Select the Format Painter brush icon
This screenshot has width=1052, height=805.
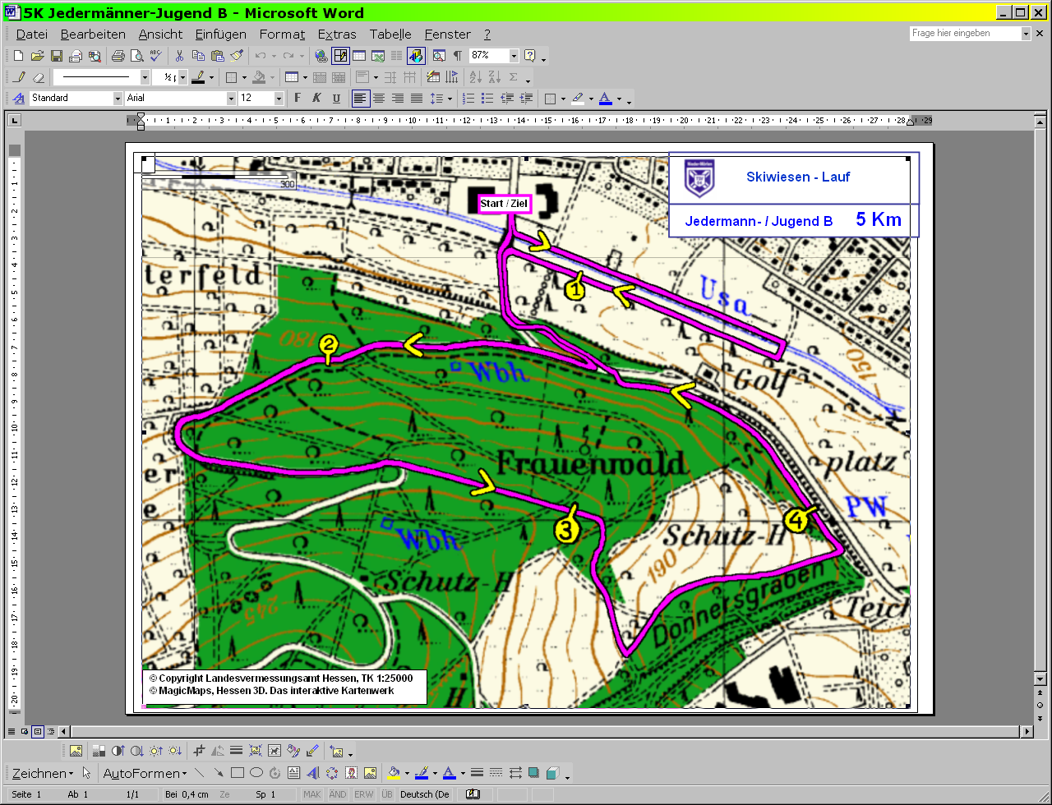pyautogui.click(x=237, y=56)
